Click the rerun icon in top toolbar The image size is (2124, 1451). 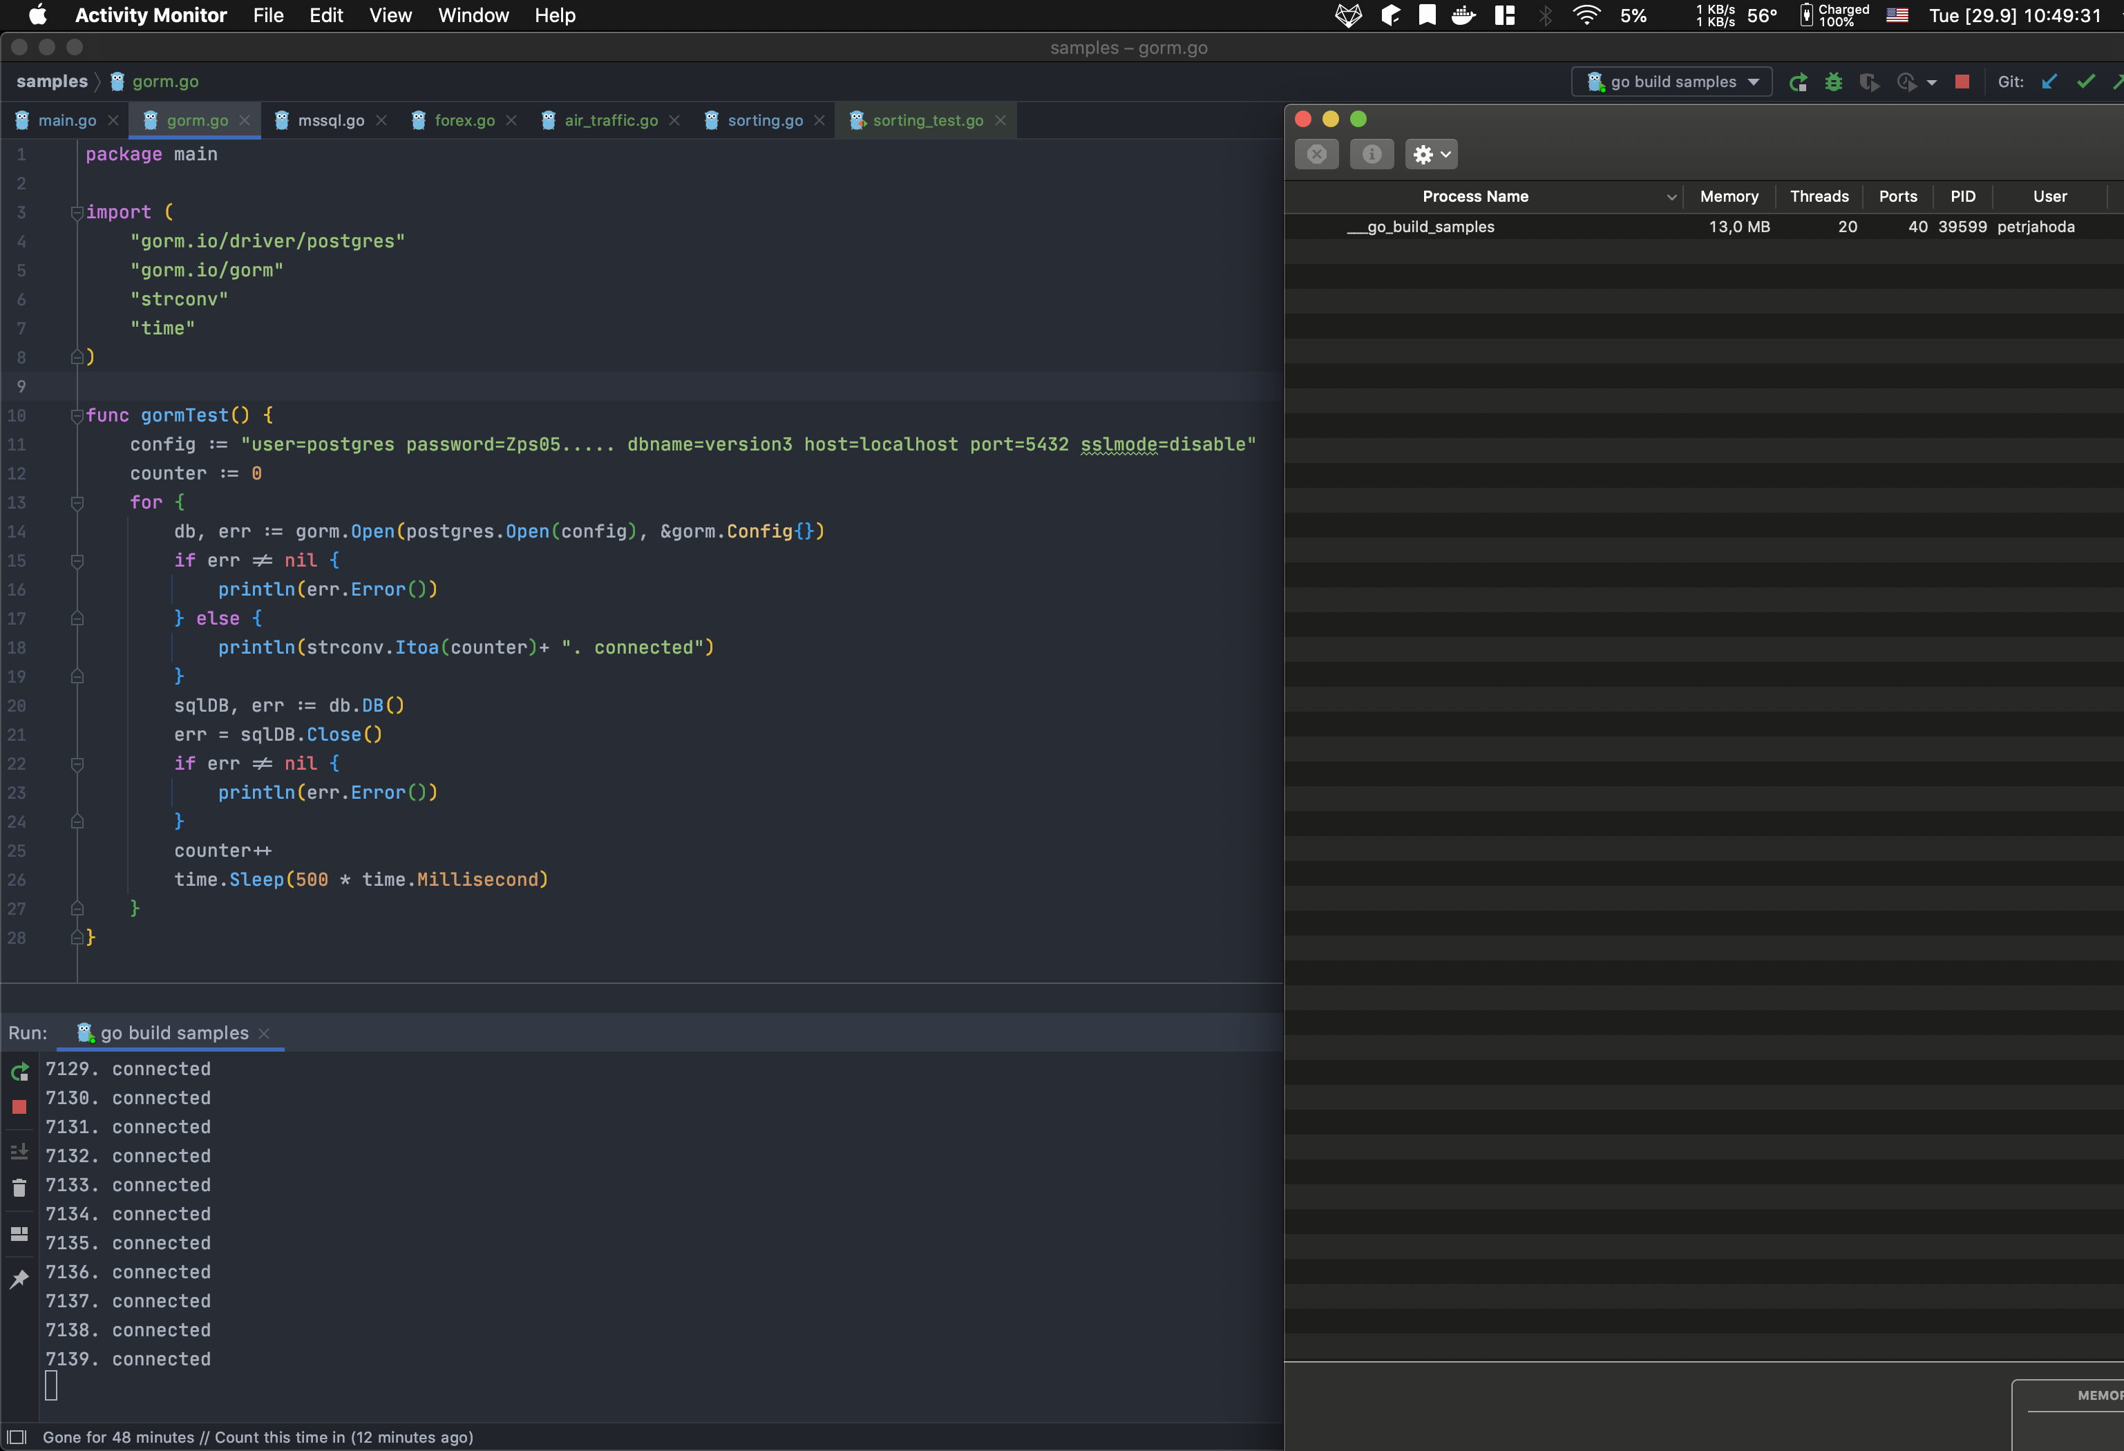1798,82
